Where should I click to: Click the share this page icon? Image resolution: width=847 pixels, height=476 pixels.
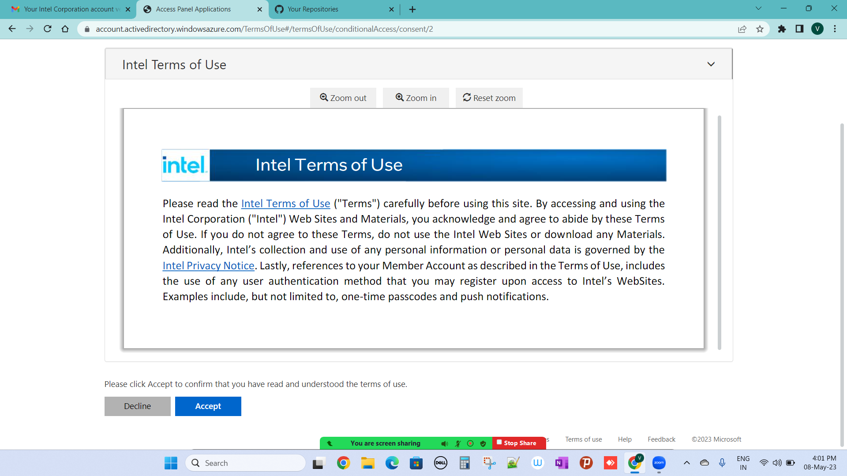(x=742, y=29)
